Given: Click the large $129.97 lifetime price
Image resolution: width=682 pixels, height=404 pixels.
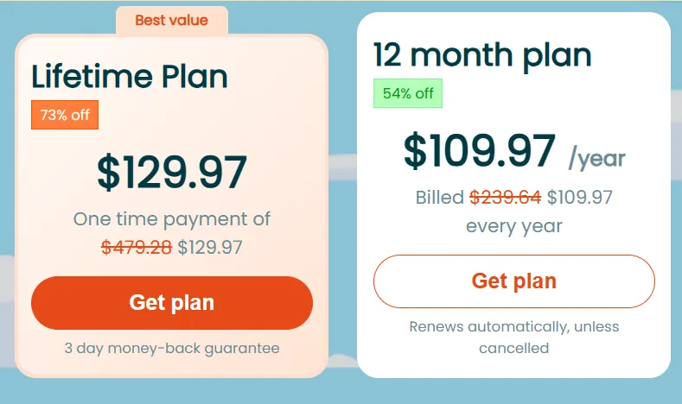Looking at the screenshot, I should point(171,172).
